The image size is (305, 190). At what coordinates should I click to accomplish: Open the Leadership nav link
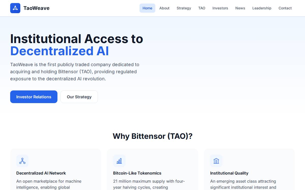262,8
